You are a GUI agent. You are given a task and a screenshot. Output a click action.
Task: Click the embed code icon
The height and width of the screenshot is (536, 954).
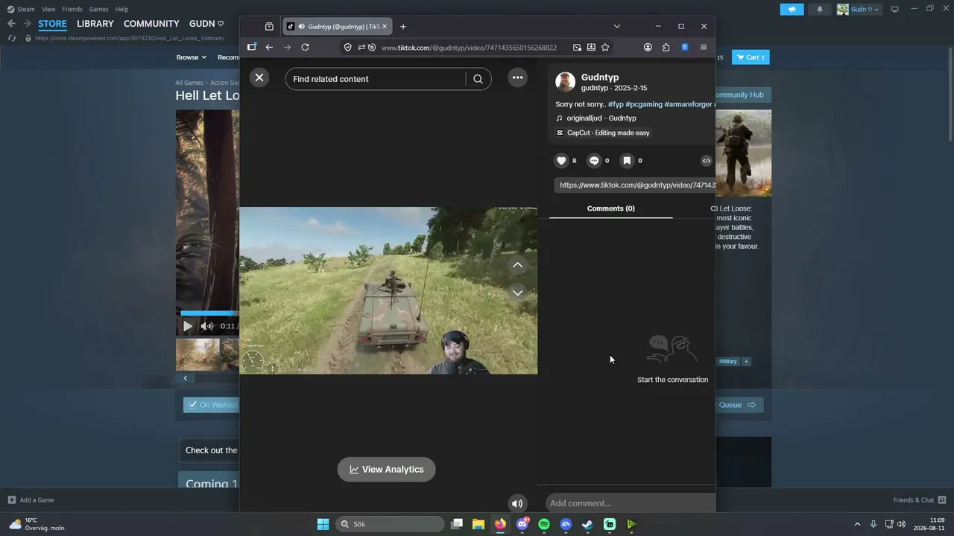coord(707,161)
